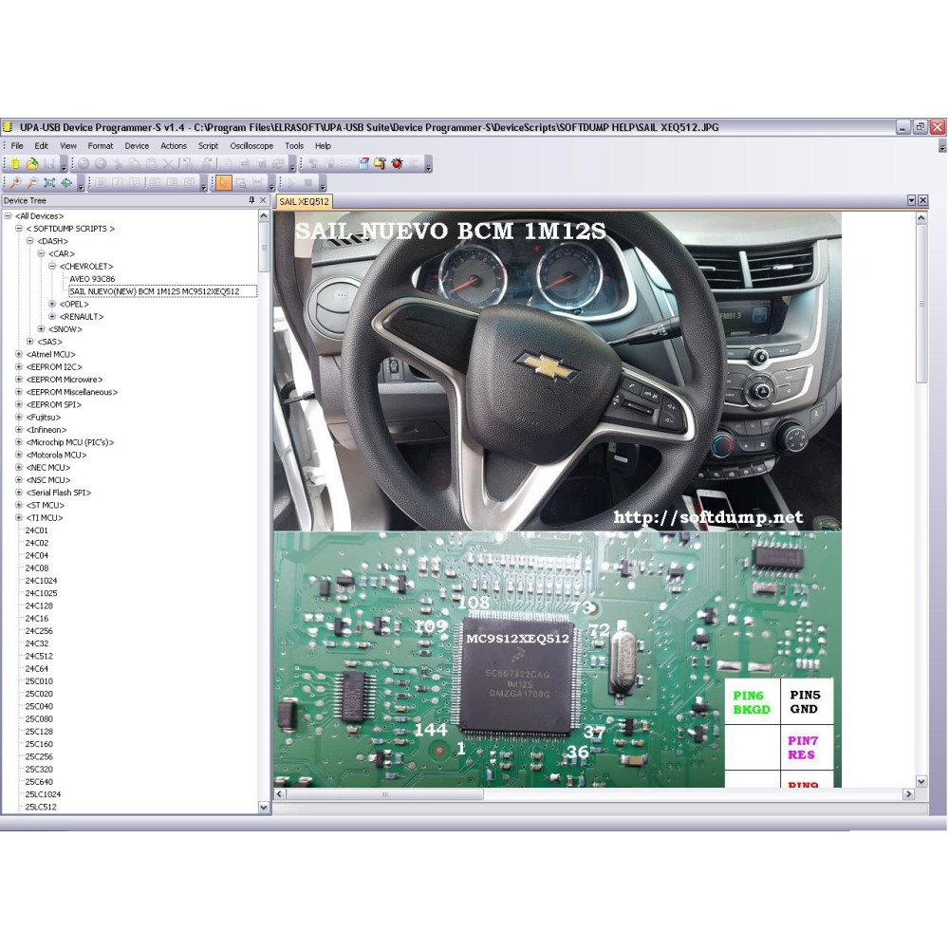Click the actual size zoom icon
This screenshot has height=949, width=949.
click(66, 183)
